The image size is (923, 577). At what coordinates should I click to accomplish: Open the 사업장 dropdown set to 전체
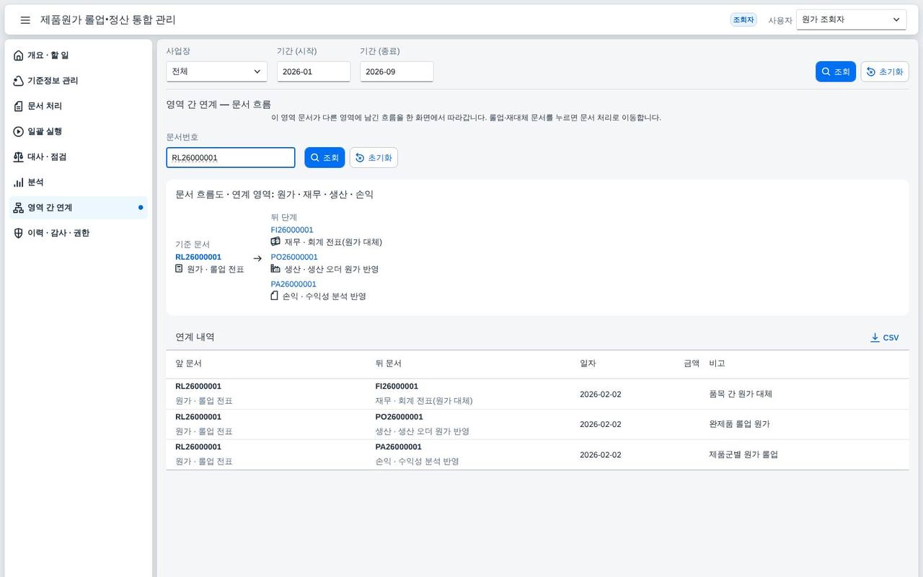tap(216, 71)
